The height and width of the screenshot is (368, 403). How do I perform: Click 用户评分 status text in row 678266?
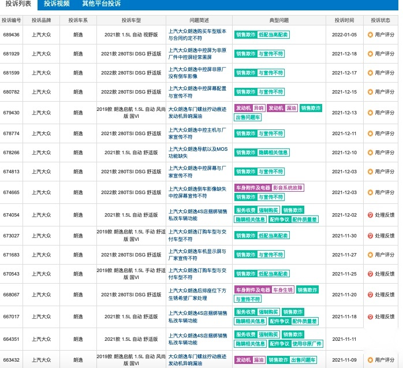pyautogui.click(x=385, y=153)
